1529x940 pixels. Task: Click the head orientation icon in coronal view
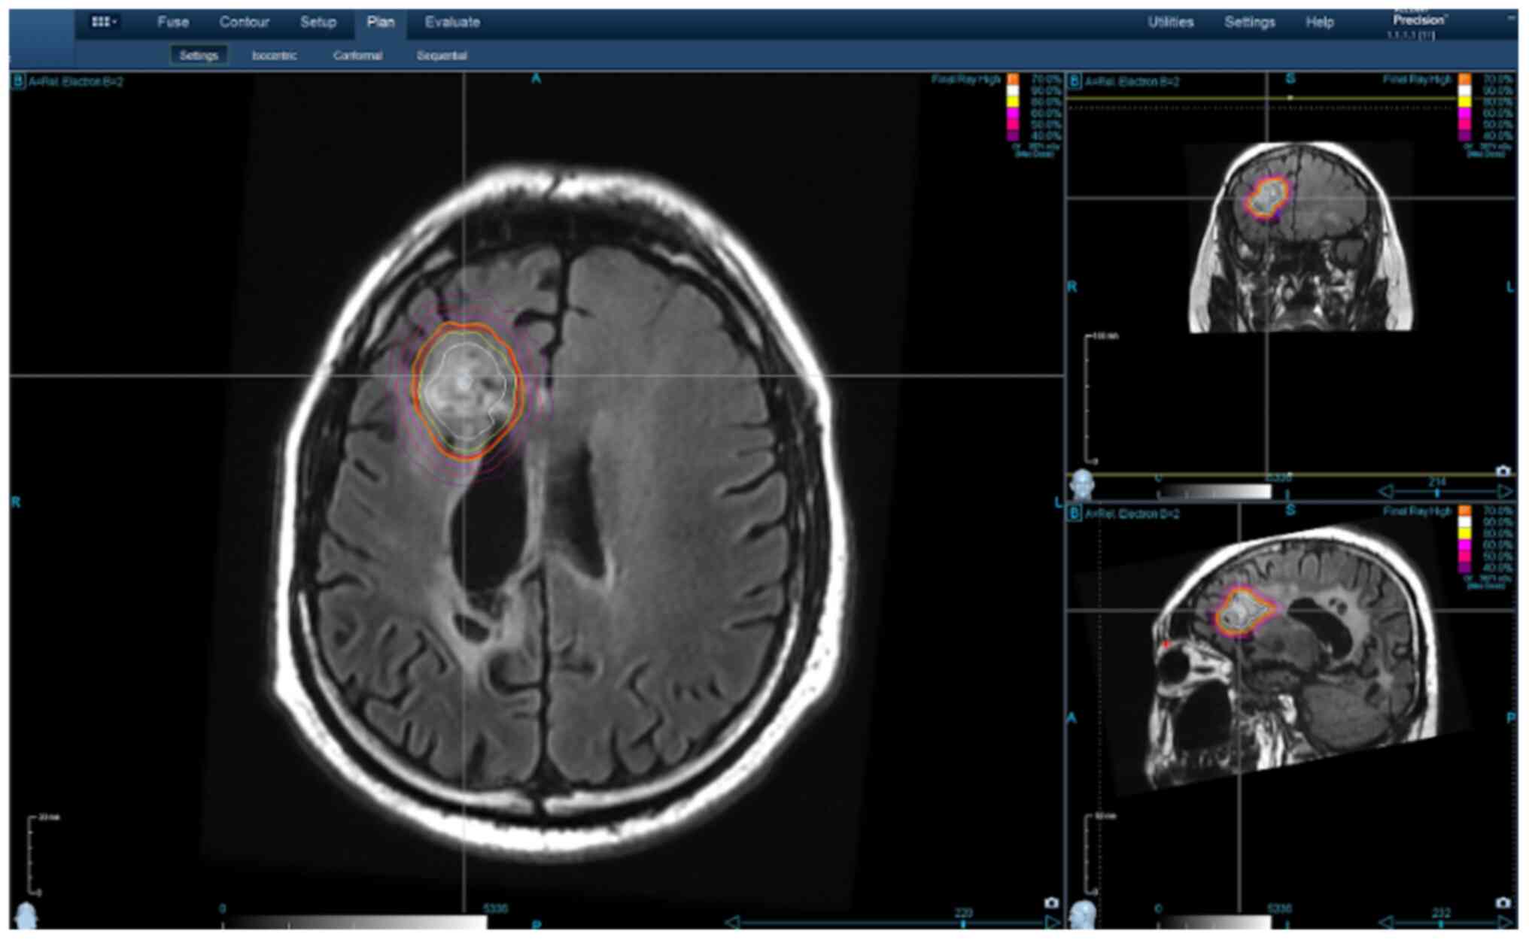(x=1083, y=483)
